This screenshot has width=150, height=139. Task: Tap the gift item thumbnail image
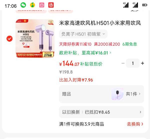[117, 94]
